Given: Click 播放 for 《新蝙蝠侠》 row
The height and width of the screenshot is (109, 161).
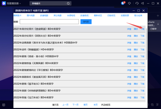Looking at the screenshot, I should point(136,50).
